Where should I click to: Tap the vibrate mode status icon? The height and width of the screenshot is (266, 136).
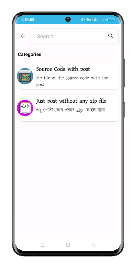[83, 20]
